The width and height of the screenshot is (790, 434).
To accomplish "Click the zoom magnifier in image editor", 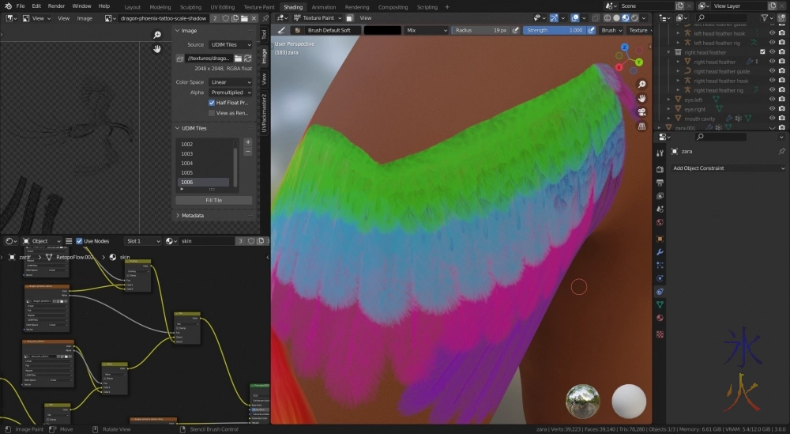I will tap(157, 35).
